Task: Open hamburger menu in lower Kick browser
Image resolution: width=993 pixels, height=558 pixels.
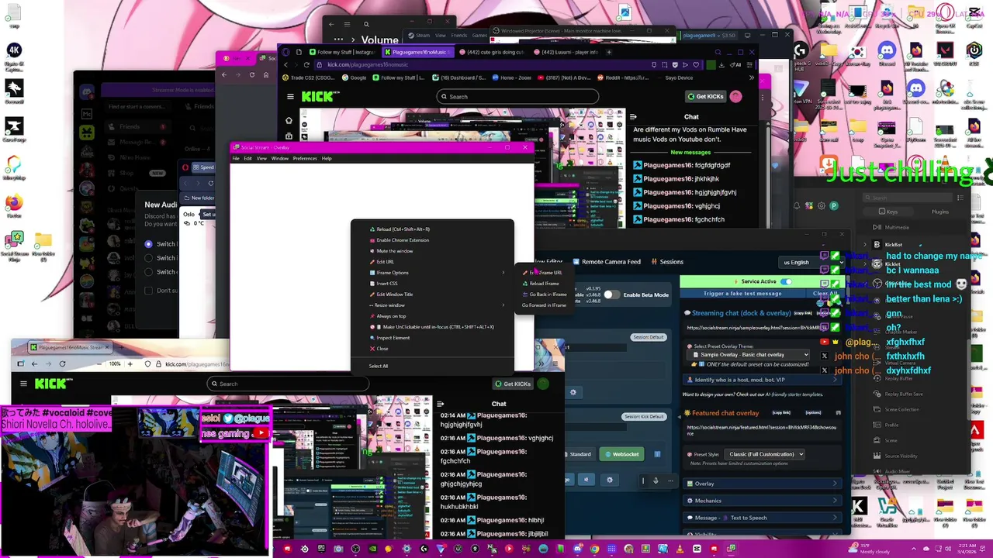Action: (x=23, y=383)
